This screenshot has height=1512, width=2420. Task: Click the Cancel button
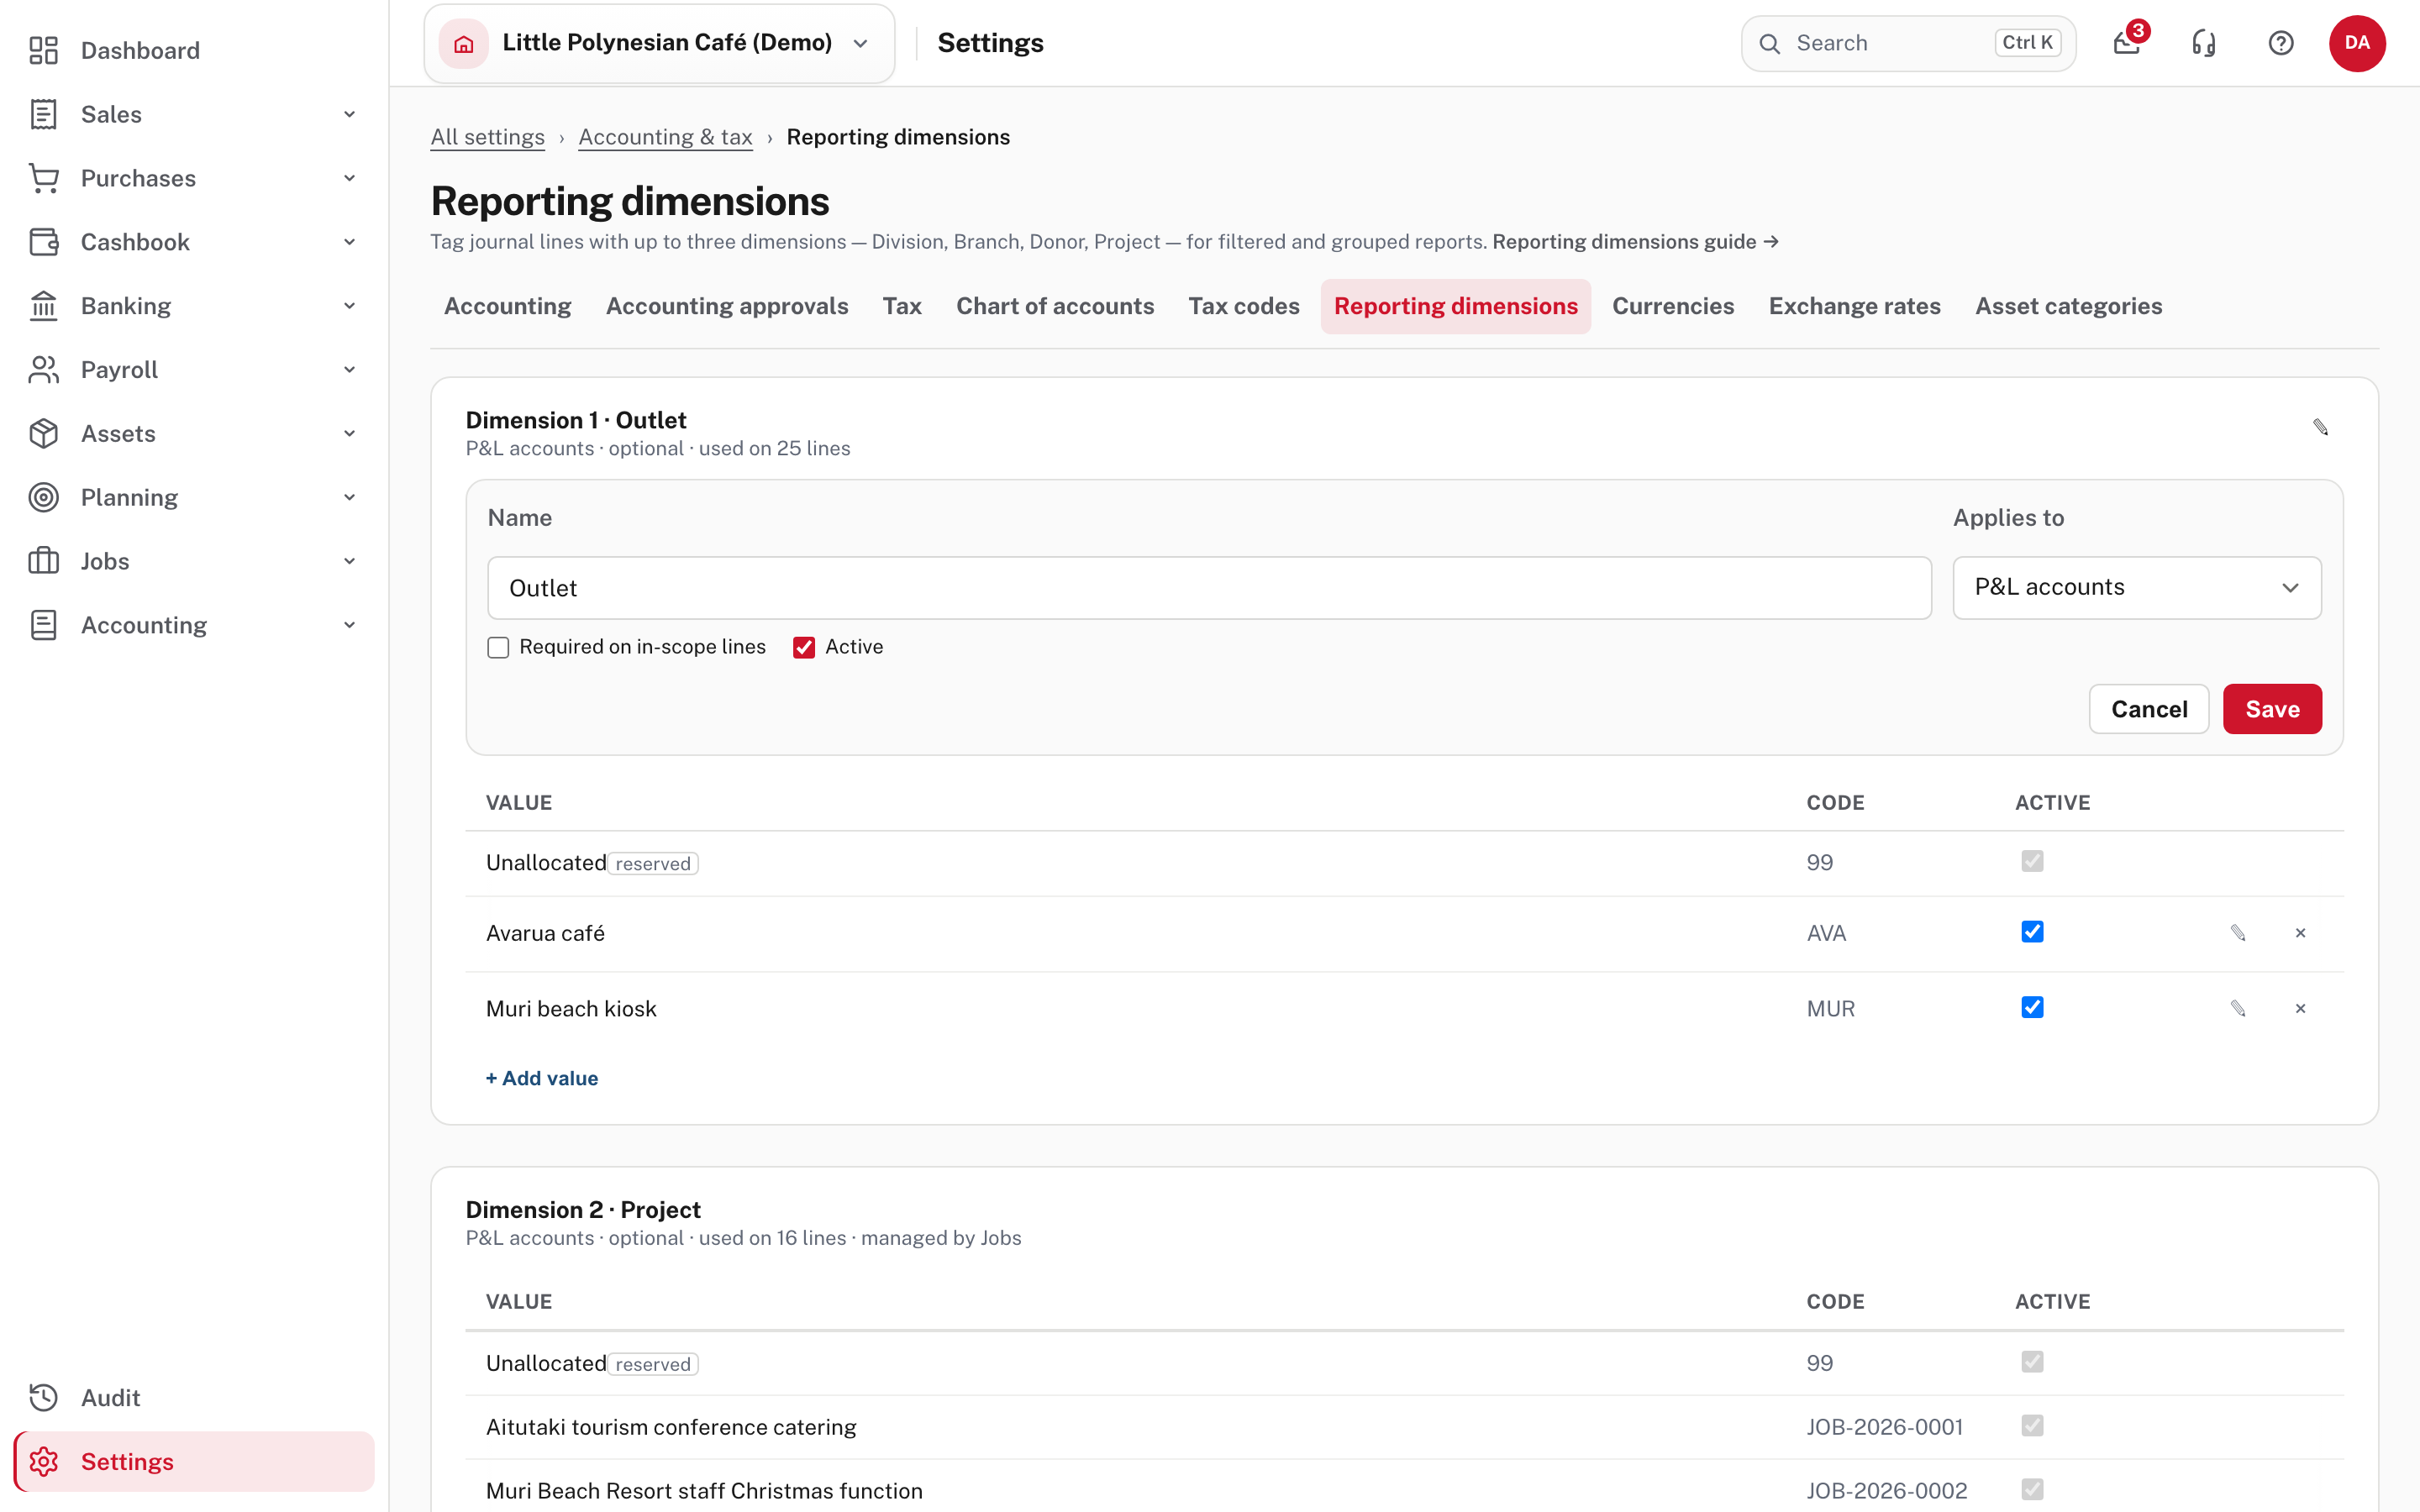coord(2149,709)
